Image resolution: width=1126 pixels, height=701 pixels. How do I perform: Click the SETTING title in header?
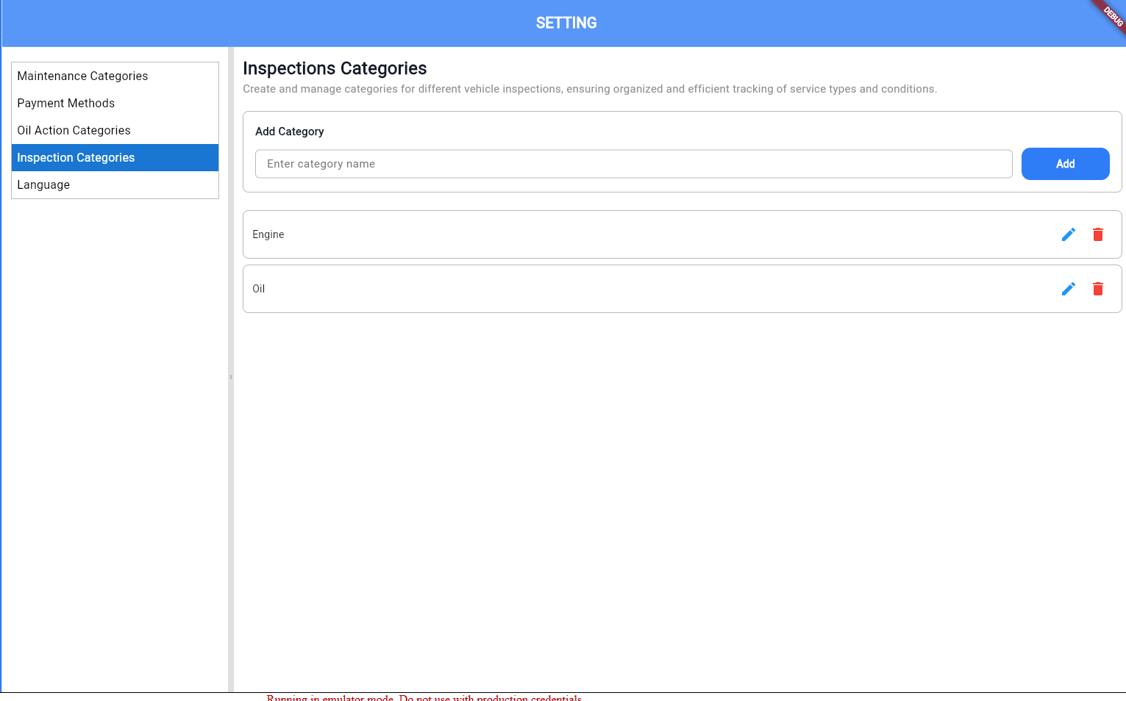[x=566, y=24]
